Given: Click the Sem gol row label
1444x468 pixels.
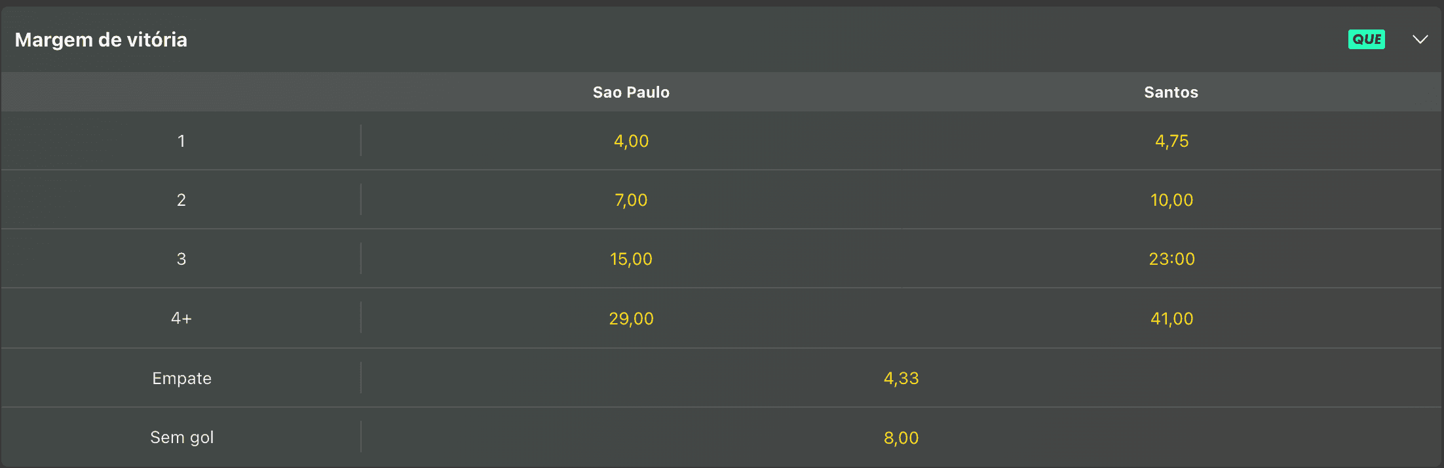Looking at the screenshot, I should (x=181, y=437).
